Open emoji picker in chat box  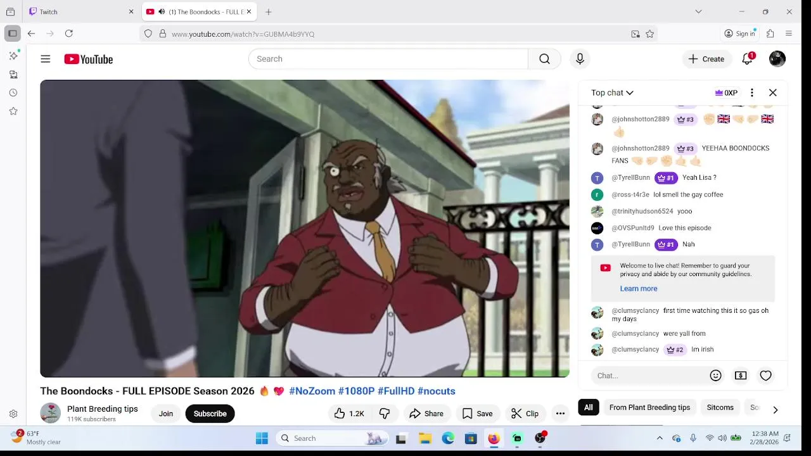(716, 376)
